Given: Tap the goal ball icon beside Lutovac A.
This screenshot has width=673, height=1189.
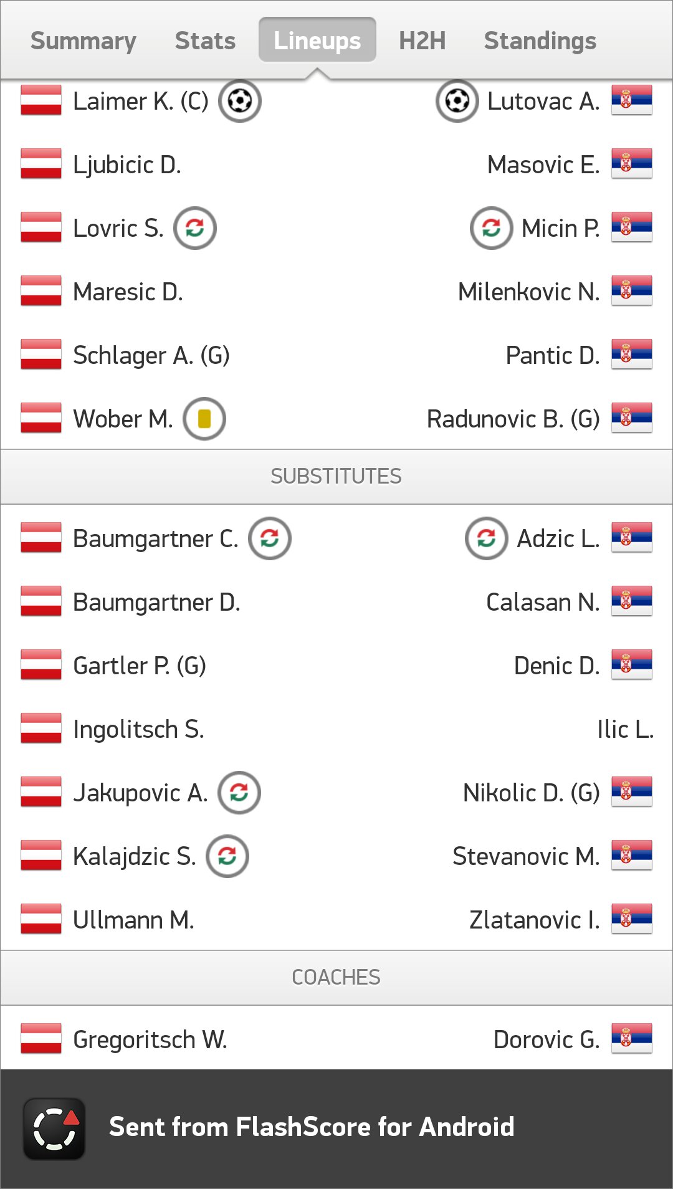Looking at the screenshot, I should point(457,101).
